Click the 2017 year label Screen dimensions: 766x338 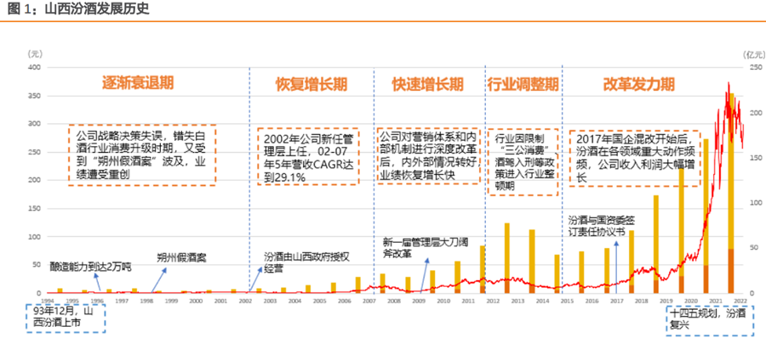tap(616, 301)
